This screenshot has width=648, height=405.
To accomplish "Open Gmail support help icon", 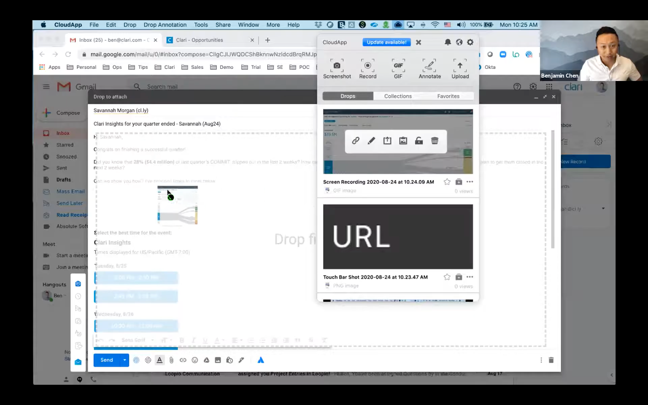I will [x=517, y=87].
